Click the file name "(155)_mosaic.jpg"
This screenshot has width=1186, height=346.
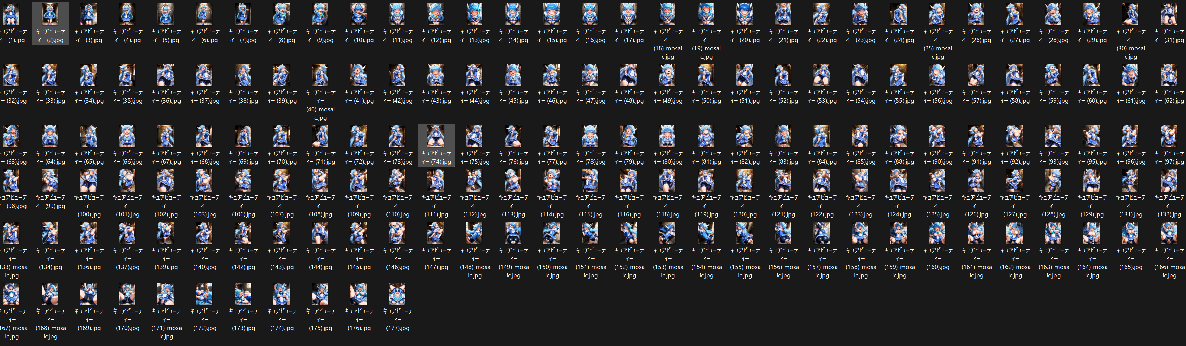coord(745,263)
